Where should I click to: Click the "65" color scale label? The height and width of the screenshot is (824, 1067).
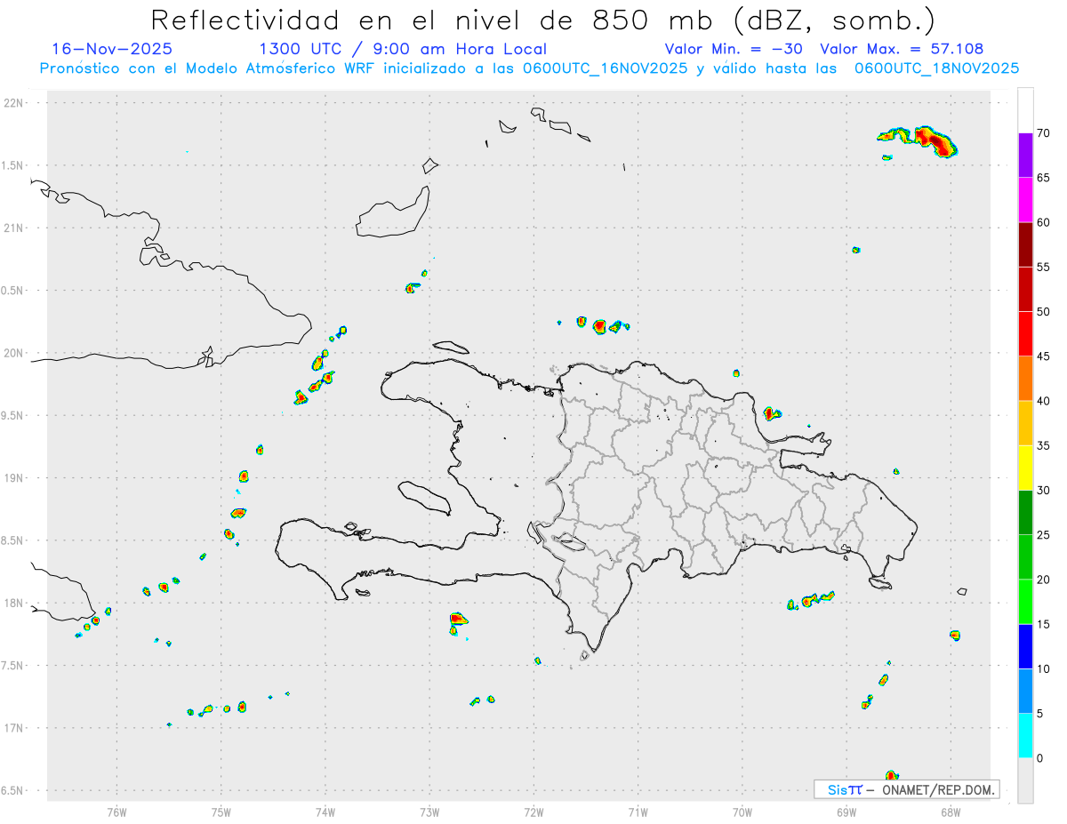[1044, 178]
